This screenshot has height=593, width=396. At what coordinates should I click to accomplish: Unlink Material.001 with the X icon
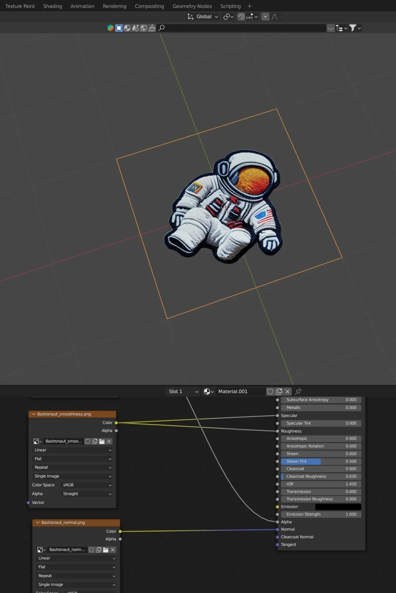coord(288,391)
